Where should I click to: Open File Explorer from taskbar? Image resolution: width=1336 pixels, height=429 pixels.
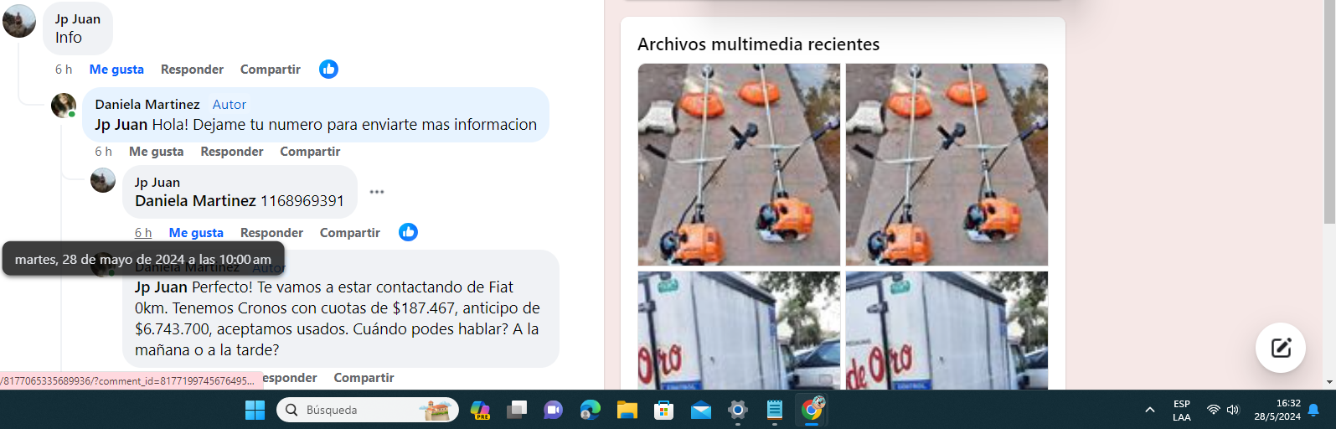(627, 410)
